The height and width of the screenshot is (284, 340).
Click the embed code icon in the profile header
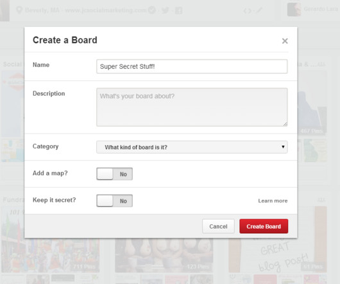(x=247, y=10)
